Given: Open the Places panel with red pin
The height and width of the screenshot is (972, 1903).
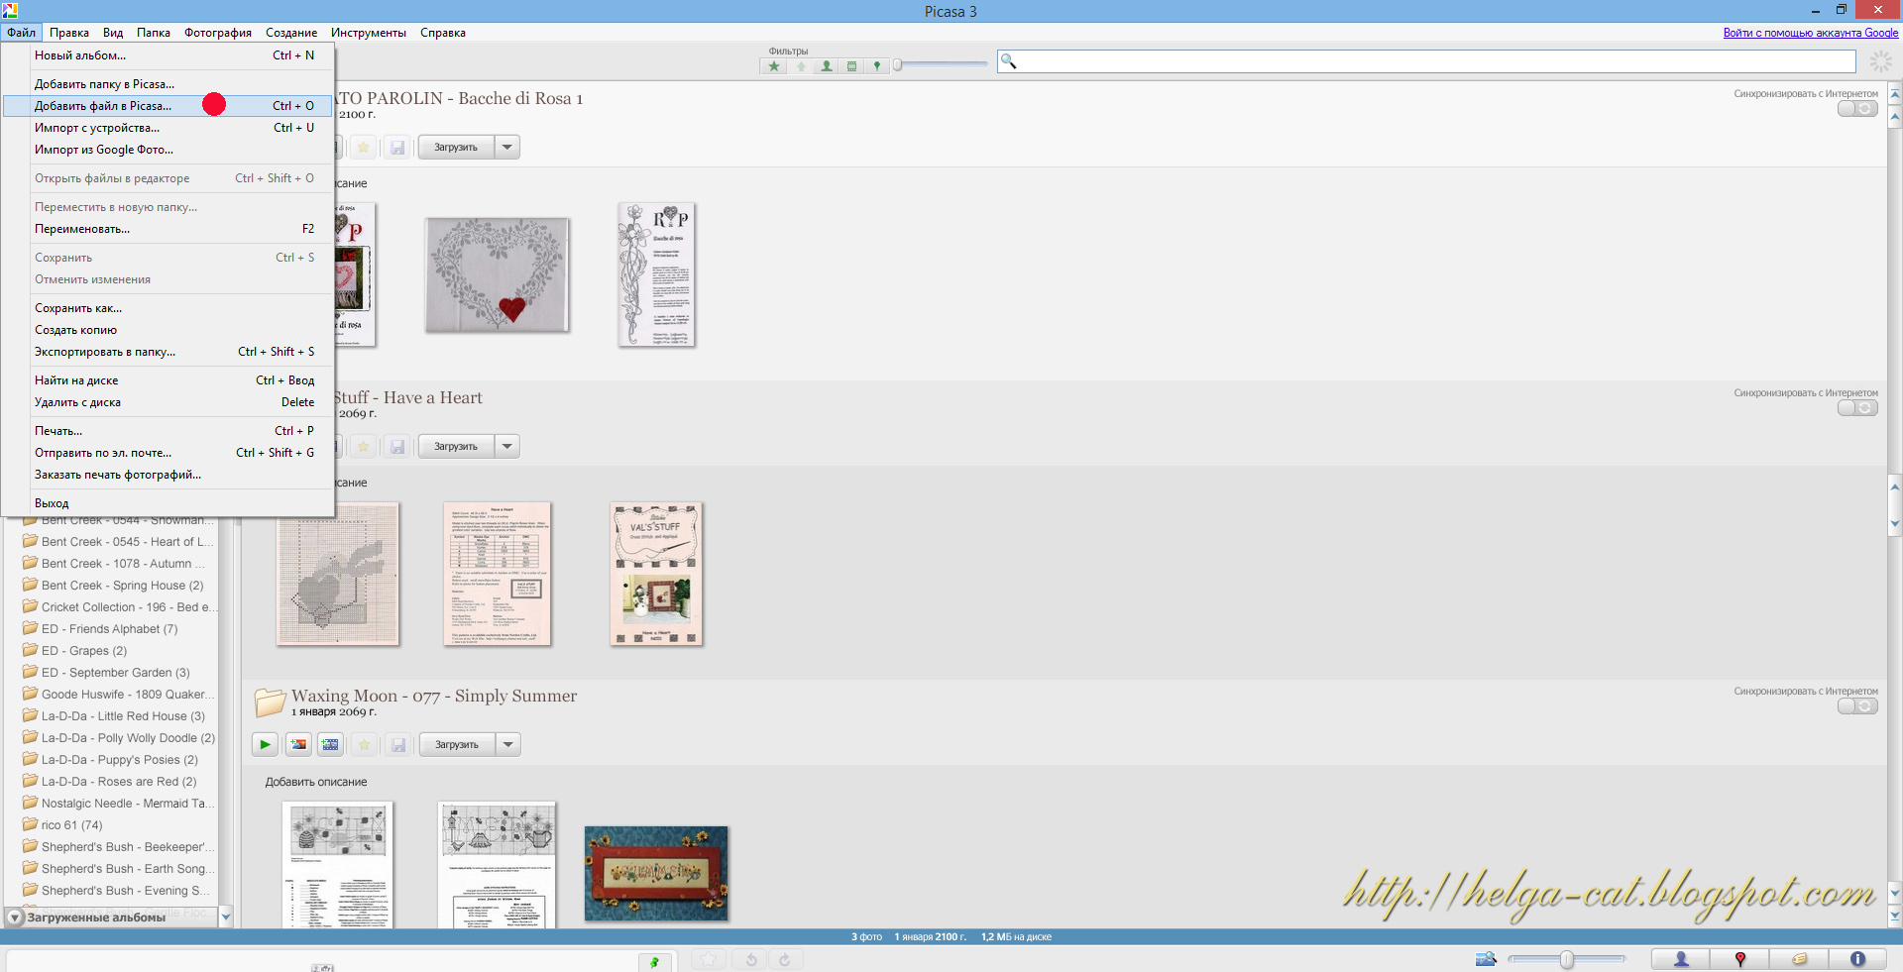Looking at the screenshot, I should tap(1739, 959).
